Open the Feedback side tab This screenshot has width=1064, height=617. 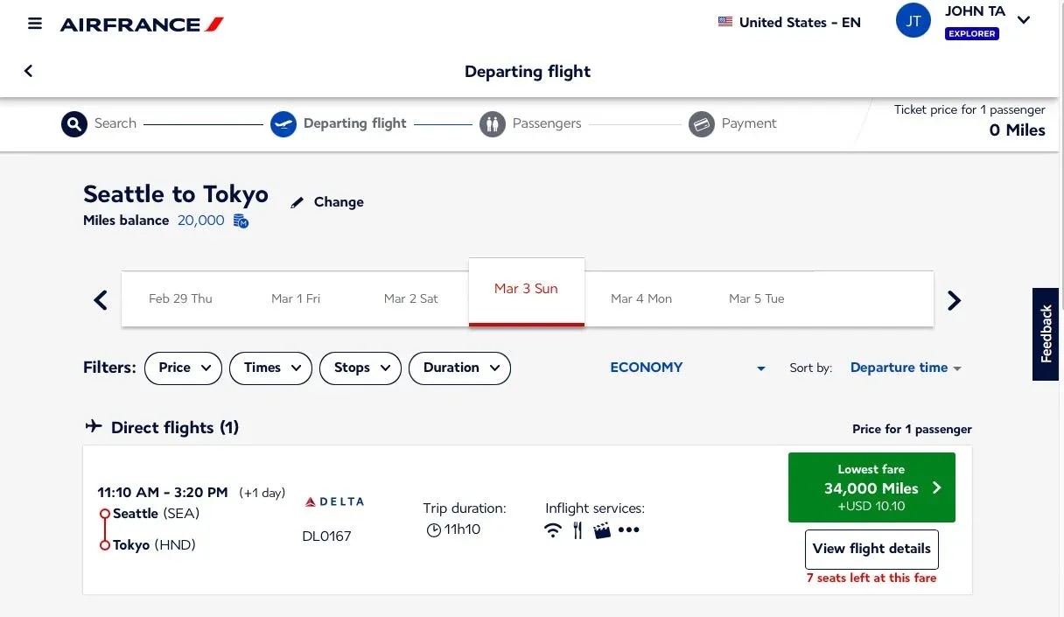[1046, 334]
